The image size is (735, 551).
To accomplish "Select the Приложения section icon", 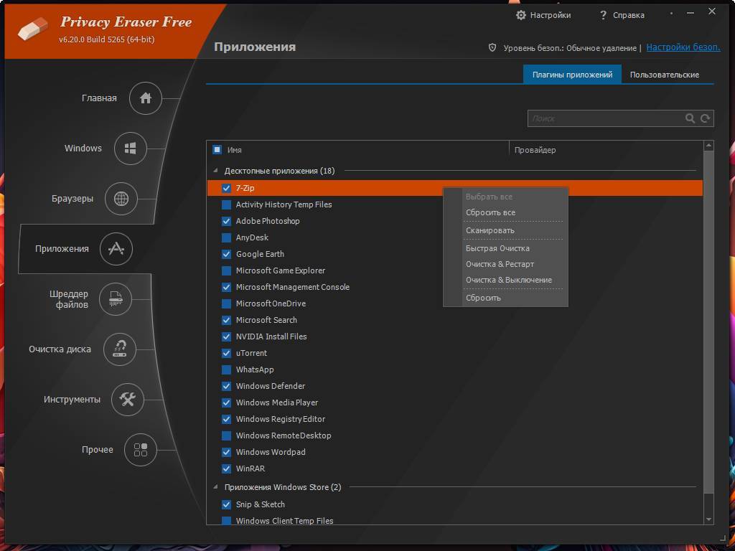I will click(116, 249).
